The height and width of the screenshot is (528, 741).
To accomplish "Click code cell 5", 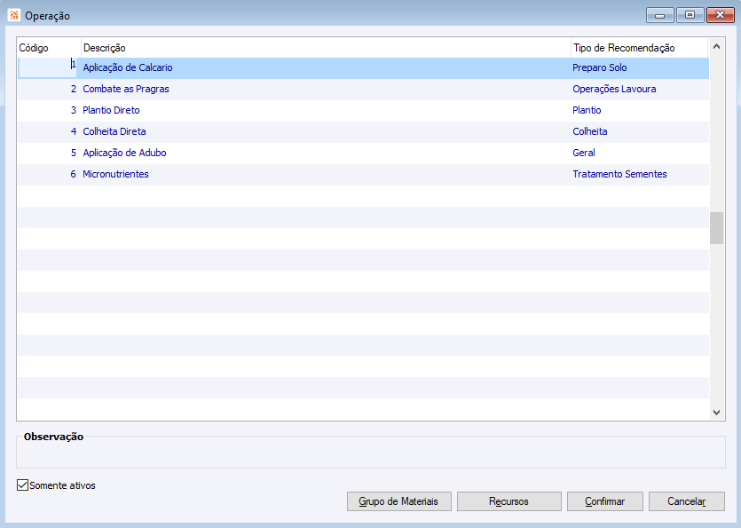I will (x=49, y=153).
